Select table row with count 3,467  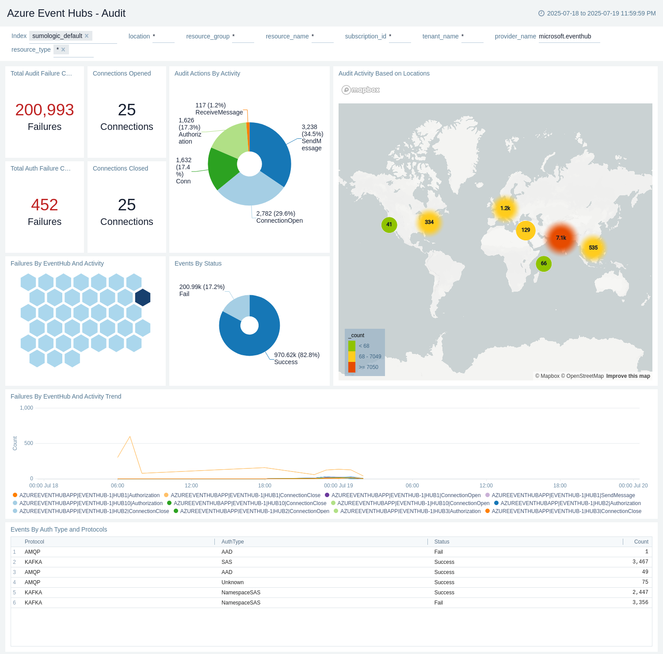(x=331, y=562)
